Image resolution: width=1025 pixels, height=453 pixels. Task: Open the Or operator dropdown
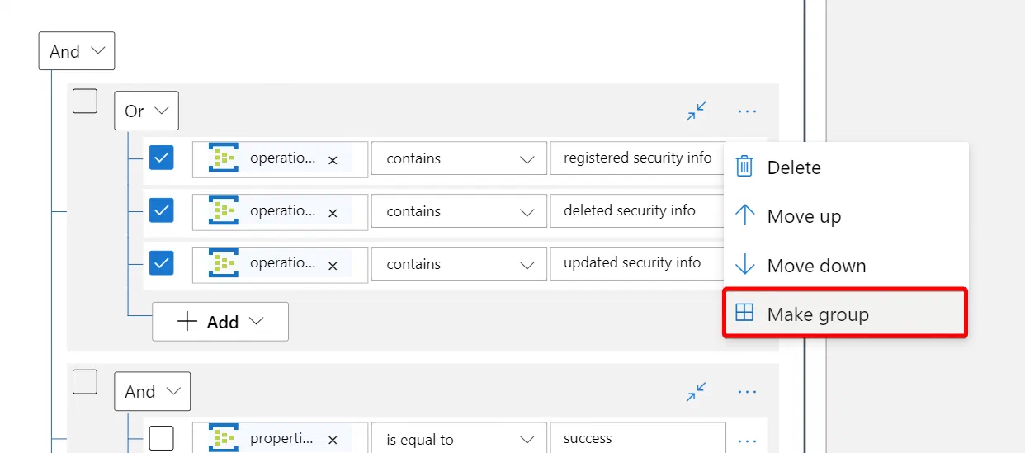[146, 111]
